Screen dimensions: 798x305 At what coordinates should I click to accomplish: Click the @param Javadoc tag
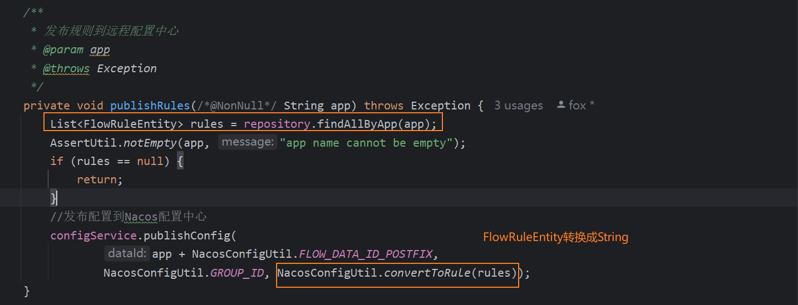click(x=63, y=50)
